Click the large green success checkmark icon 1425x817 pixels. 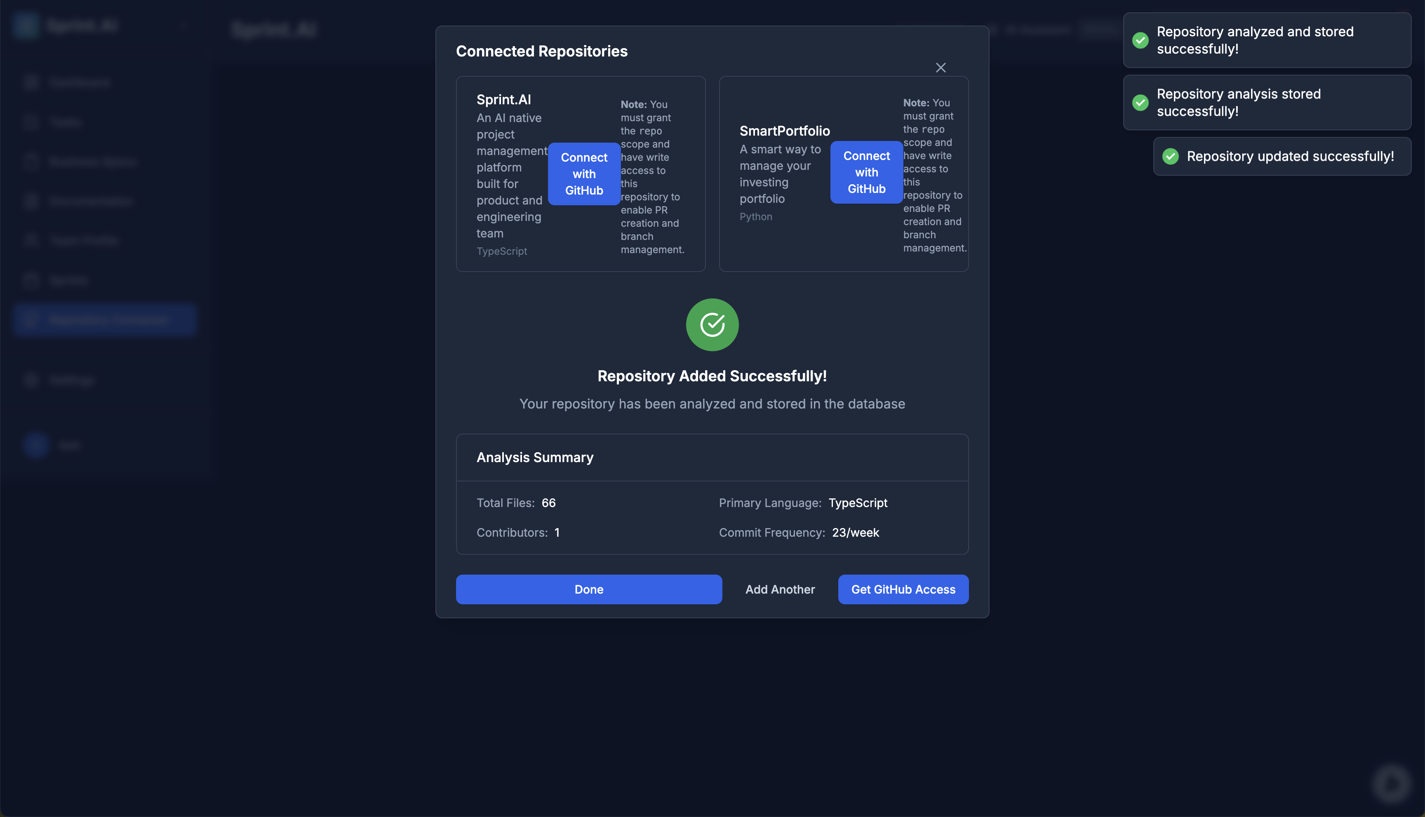coord(712,325)
